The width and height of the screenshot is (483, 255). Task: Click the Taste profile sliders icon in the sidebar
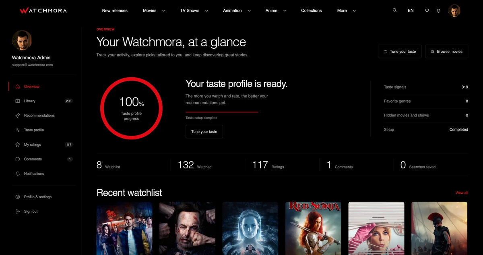[x=18, y=130]
